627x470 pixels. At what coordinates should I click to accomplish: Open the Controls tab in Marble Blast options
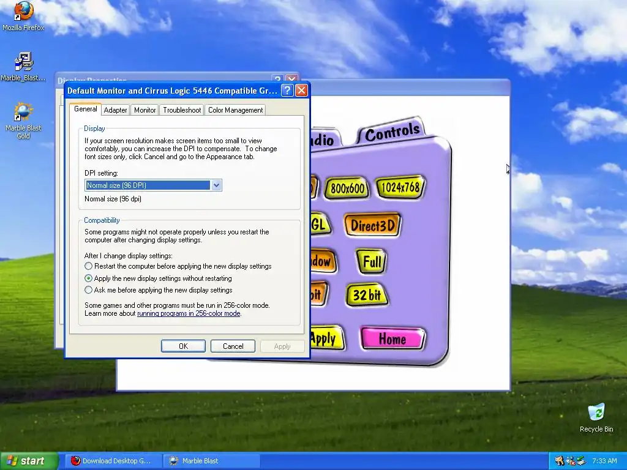(392, 132)
